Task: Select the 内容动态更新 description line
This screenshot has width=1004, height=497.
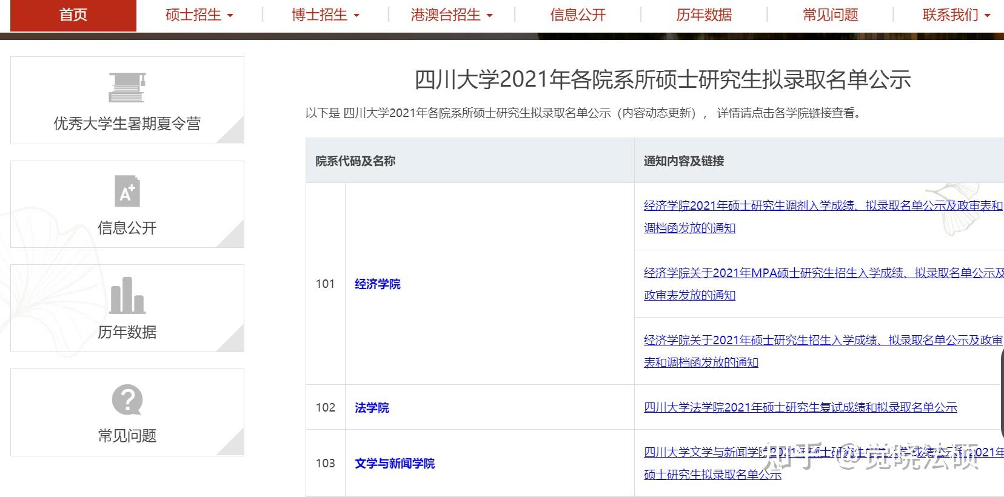Action: click(x=584, y=113)
